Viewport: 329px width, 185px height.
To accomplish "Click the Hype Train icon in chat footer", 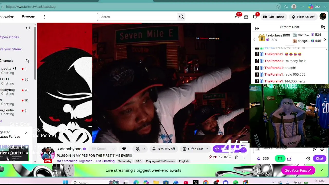I will (x=289, y=159).
